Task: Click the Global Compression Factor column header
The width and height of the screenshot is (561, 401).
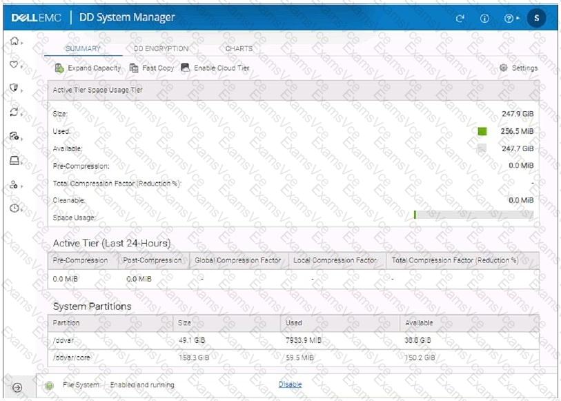Action: pyautogui.click(x=238, y=260)
